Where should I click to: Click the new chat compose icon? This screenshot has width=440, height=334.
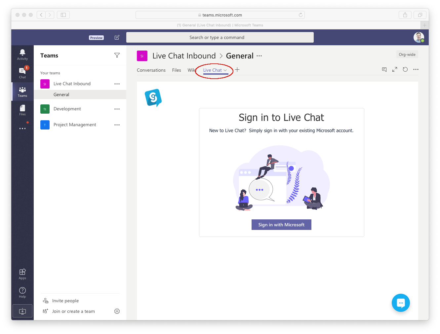(117, 37)
